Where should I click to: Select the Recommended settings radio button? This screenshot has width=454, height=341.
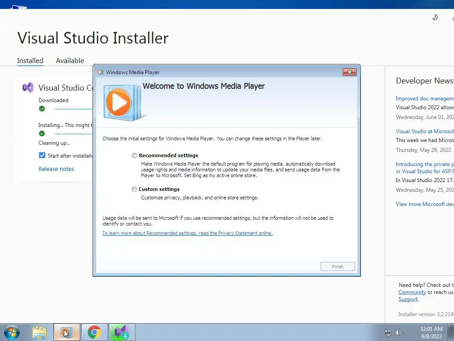pos(134,155)
